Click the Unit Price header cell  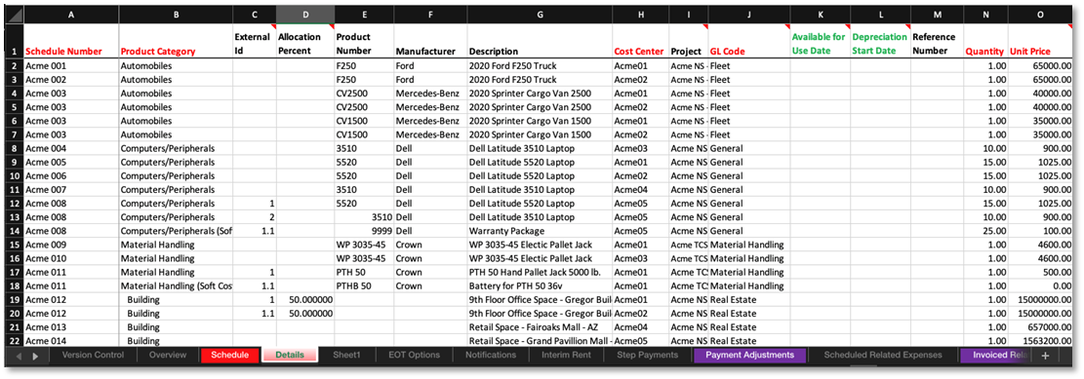coord(1040,42)
